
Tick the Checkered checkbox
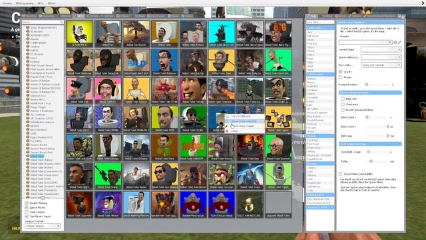[x=343, y=104]
